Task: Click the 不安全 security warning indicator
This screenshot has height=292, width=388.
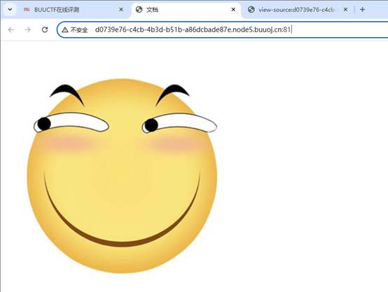Action: pos(75,30)
